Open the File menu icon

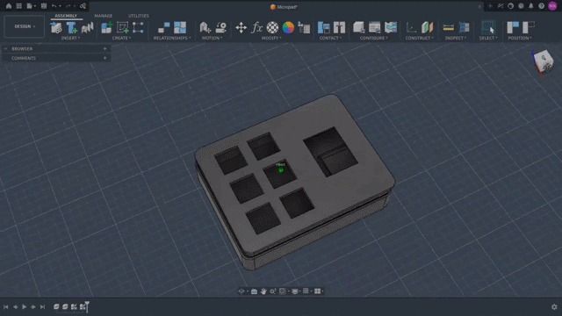tap(30, 6)
